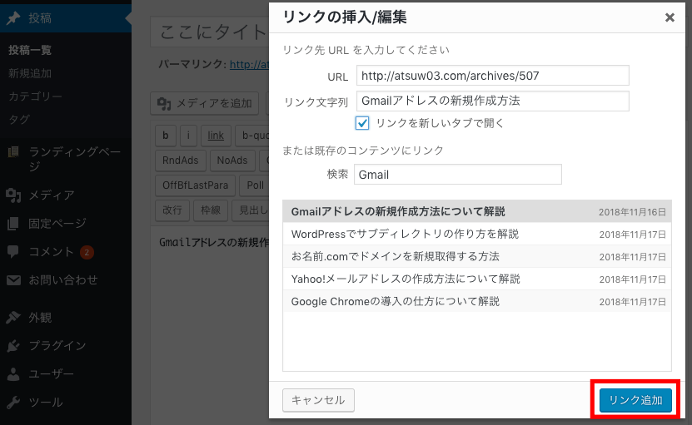Click the リンク追加 button

pyautogui.click(x=635, y=400)
